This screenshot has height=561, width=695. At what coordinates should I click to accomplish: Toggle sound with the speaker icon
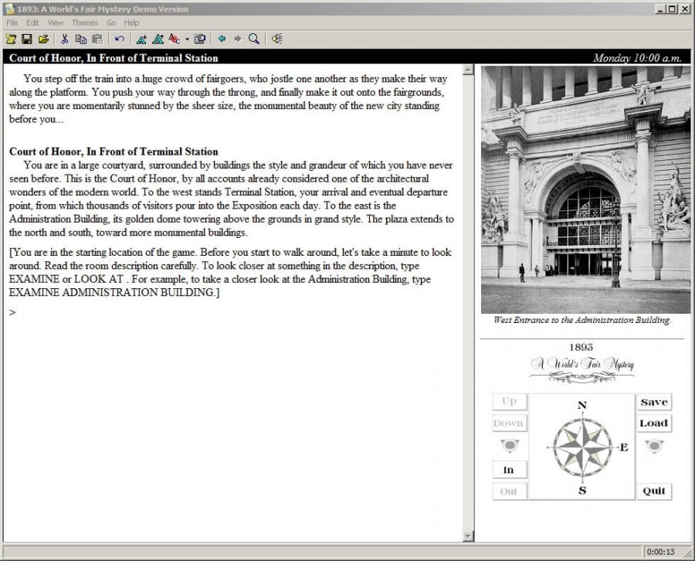[x=277, y=39]
